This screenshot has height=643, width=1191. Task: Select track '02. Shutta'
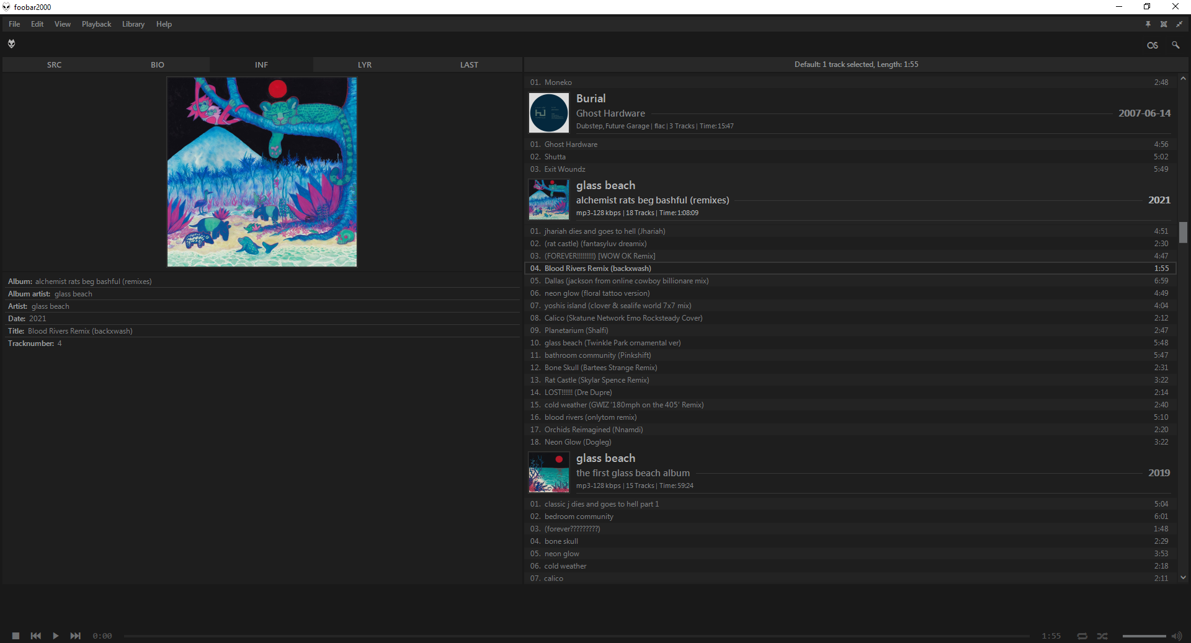850,157
